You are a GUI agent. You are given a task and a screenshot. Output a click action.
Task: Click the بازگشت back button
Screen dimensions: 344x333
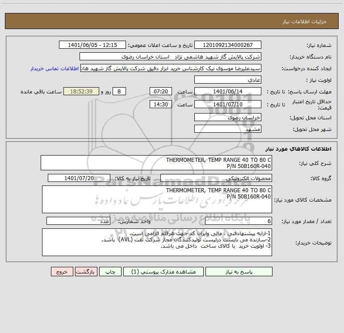pyautogui.click(x=86, y=271)
